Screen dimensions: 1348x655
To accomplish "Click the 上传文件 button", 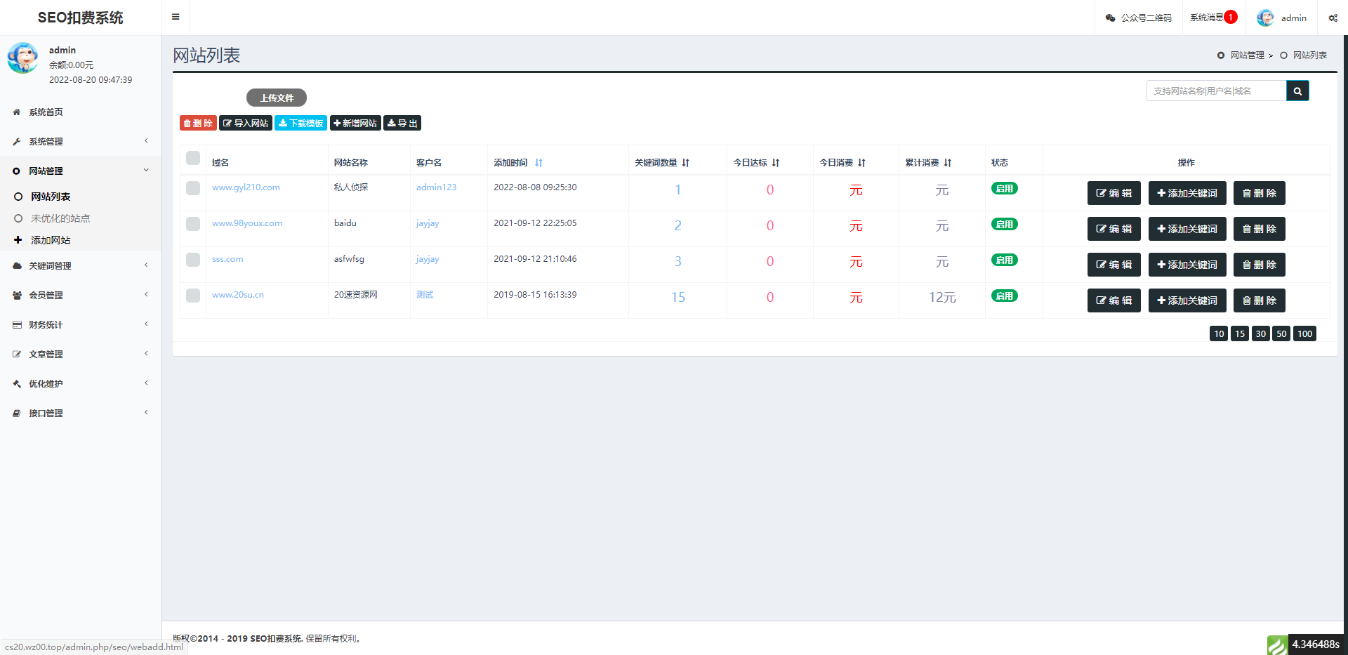I will tap(277, 98).
